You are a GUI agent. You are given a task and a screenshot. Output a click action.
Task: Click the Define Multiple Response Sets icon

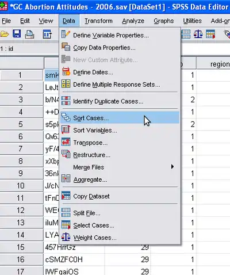coord(66,84)
